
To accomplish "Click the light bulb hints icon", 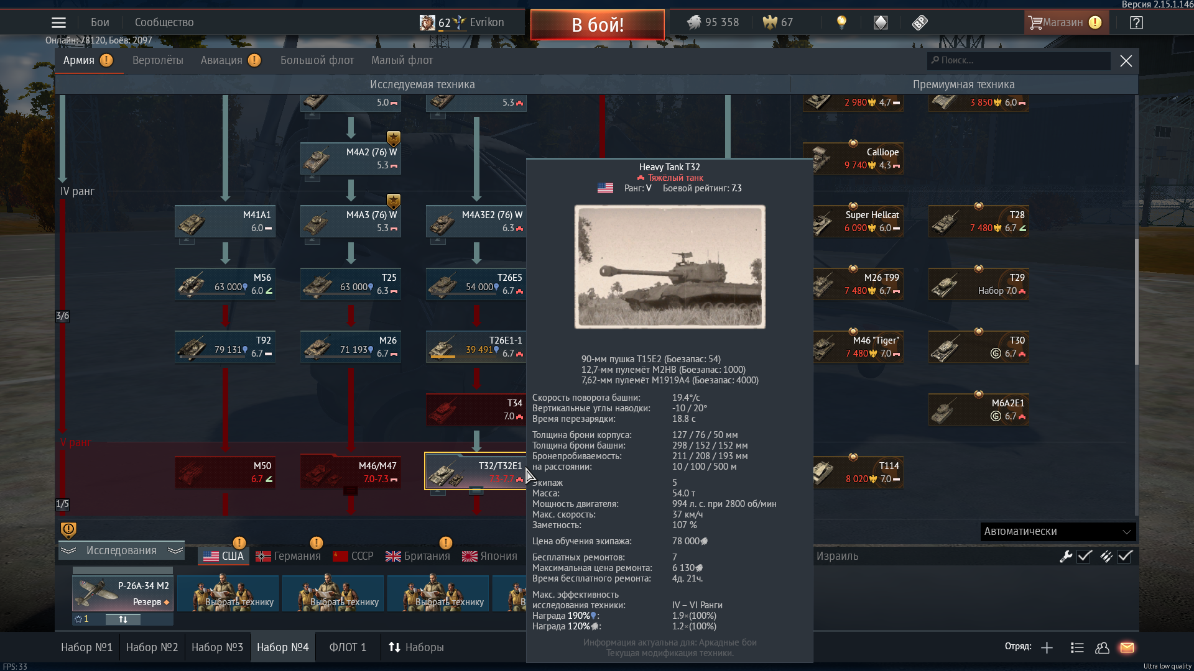I will (841, 23).
